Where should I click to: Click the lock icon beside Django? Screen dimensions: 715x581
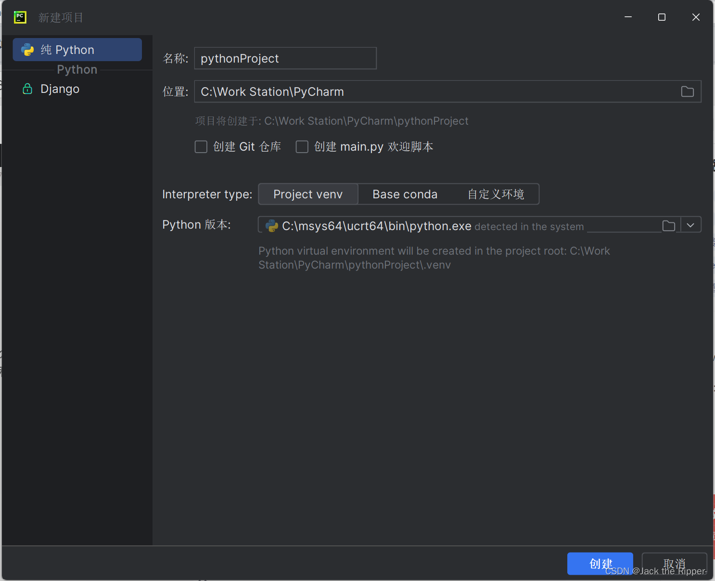(27, 89)
